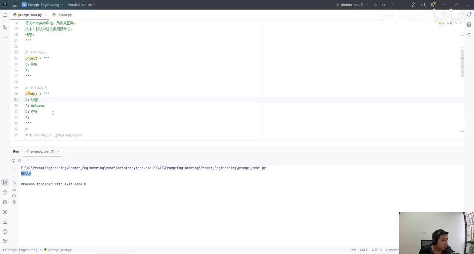474x254 pixels.
Task: Open the Structure tool window
Action: pyautogui.click(x=5, y=27)
